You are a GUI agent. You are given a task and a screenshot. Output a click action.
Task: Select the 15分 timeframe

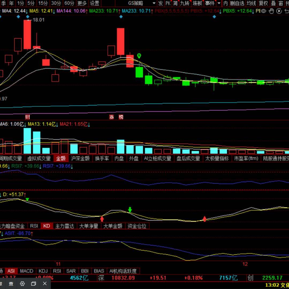(43, 3)
